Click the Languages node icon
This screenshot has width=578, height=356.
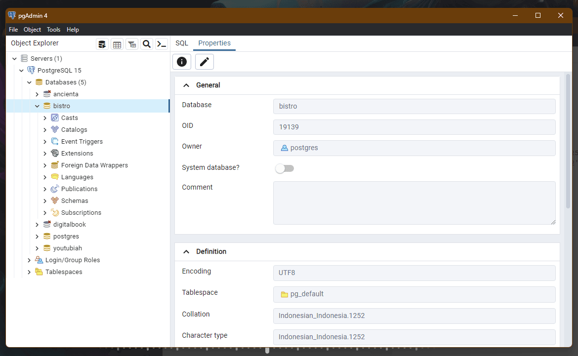click(55, 177)
